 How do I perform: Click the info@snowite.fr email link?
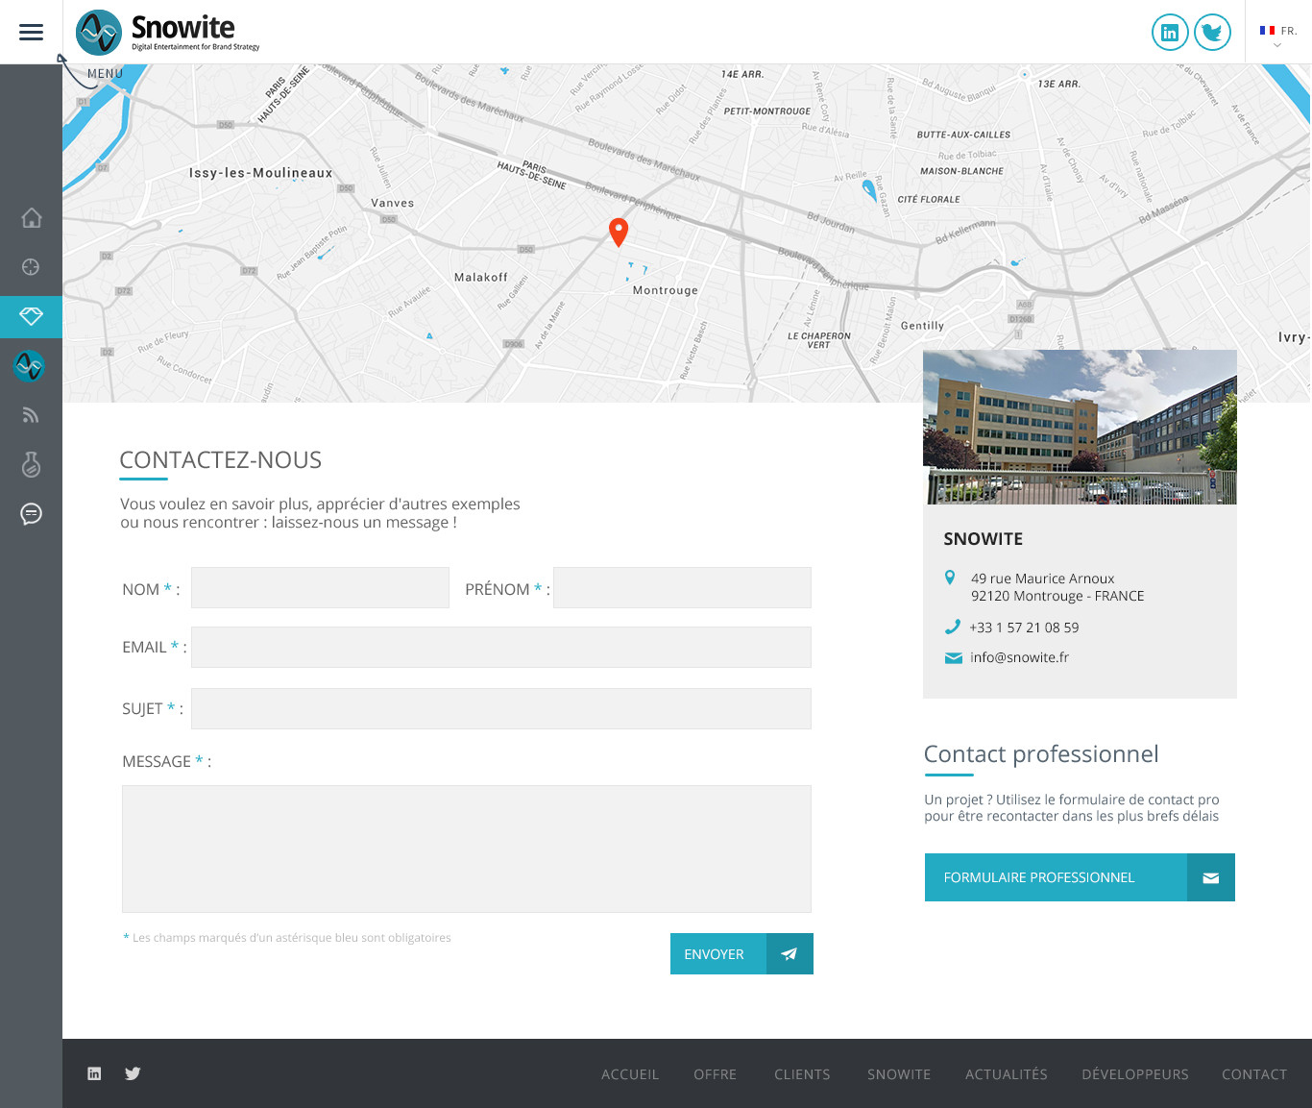click(1019, 657)
